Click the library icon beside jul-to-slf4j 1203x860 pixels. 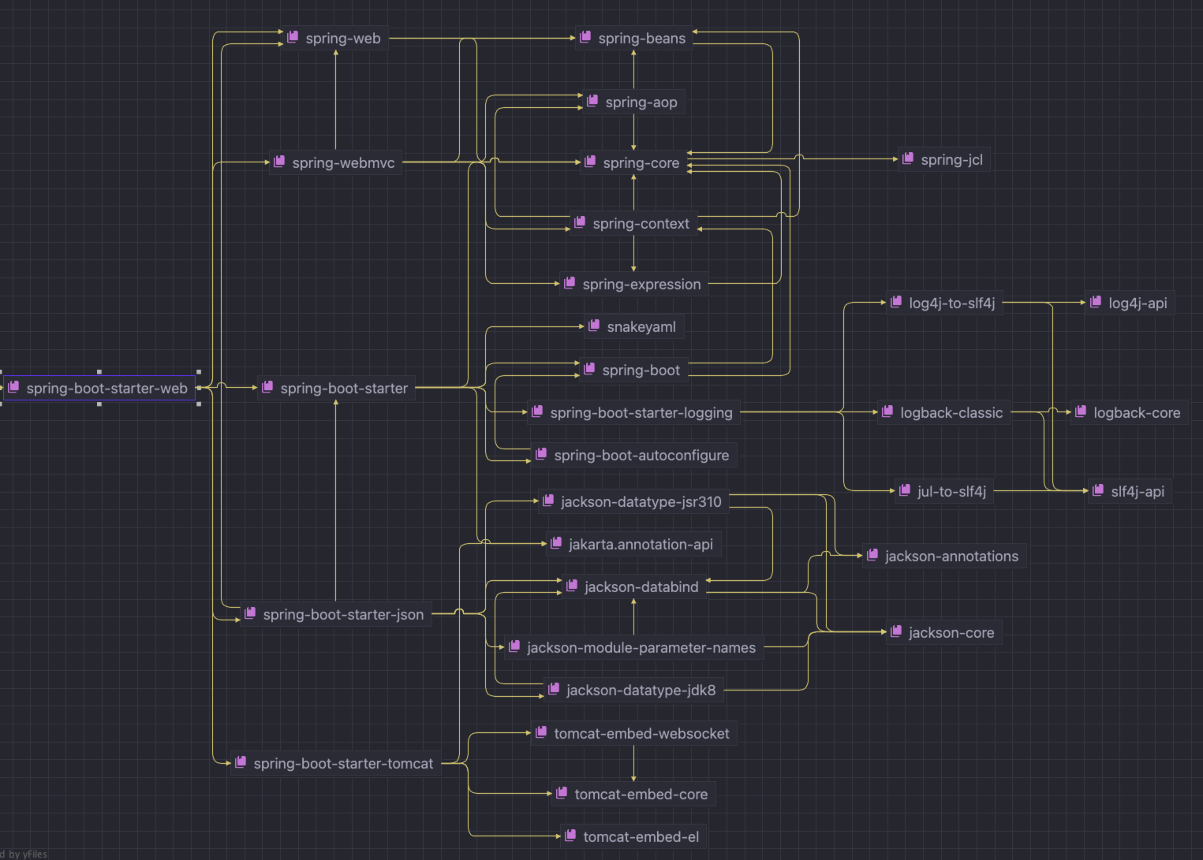click(905, 490)
